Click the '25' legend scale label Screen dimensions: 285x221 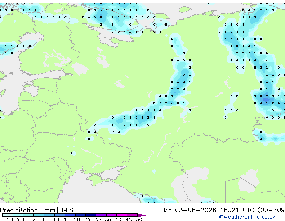[87, 219]
